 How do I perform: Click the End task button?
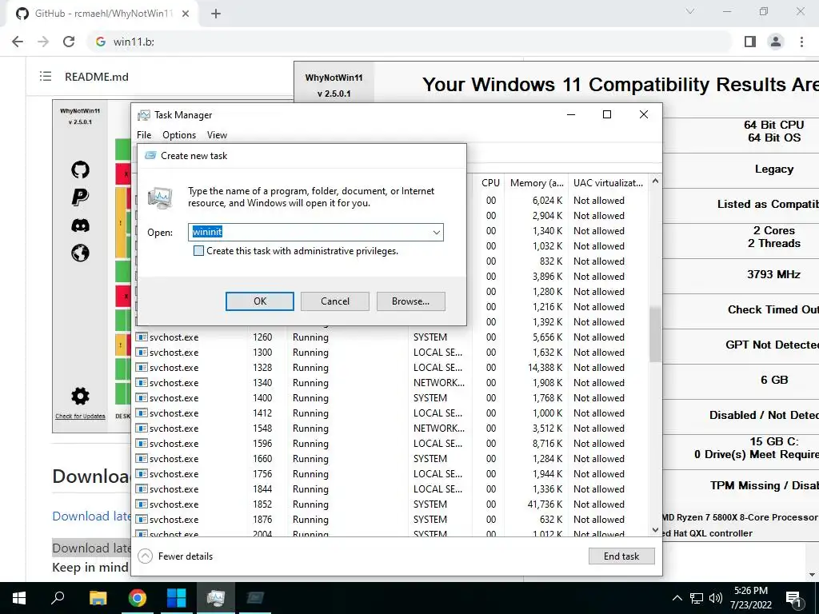pyautogui.click(x=621, y=556)
